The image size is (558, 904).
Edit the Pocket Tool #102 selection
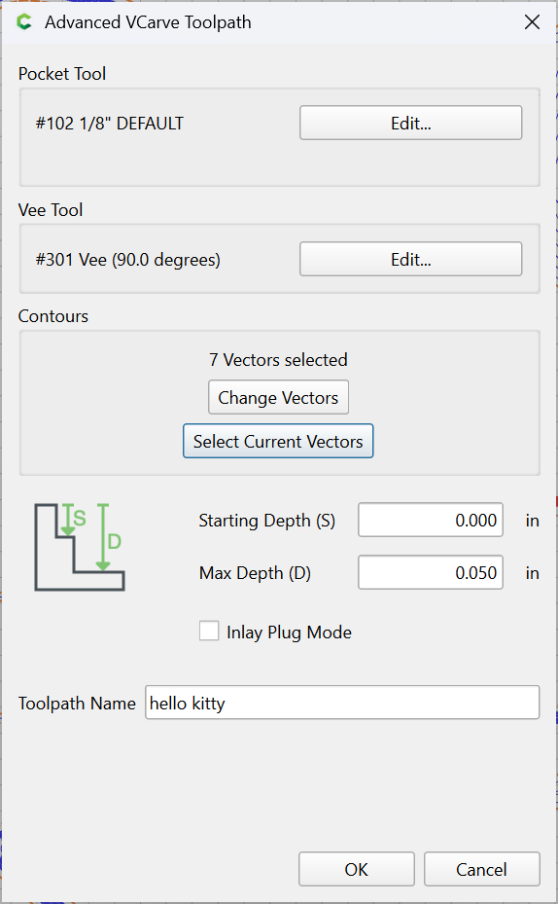[410, 123]
